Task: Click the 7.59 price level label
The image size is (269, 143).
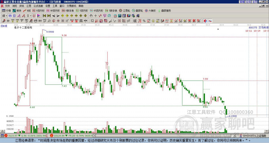Action: pyautogui.click(x=205, y=79)
